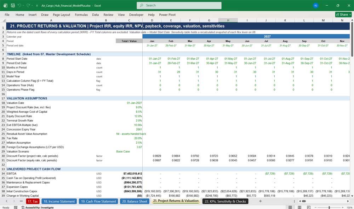Click the Share button
Viewport: 354px width, 209px height.
click(x=343, y=14)
